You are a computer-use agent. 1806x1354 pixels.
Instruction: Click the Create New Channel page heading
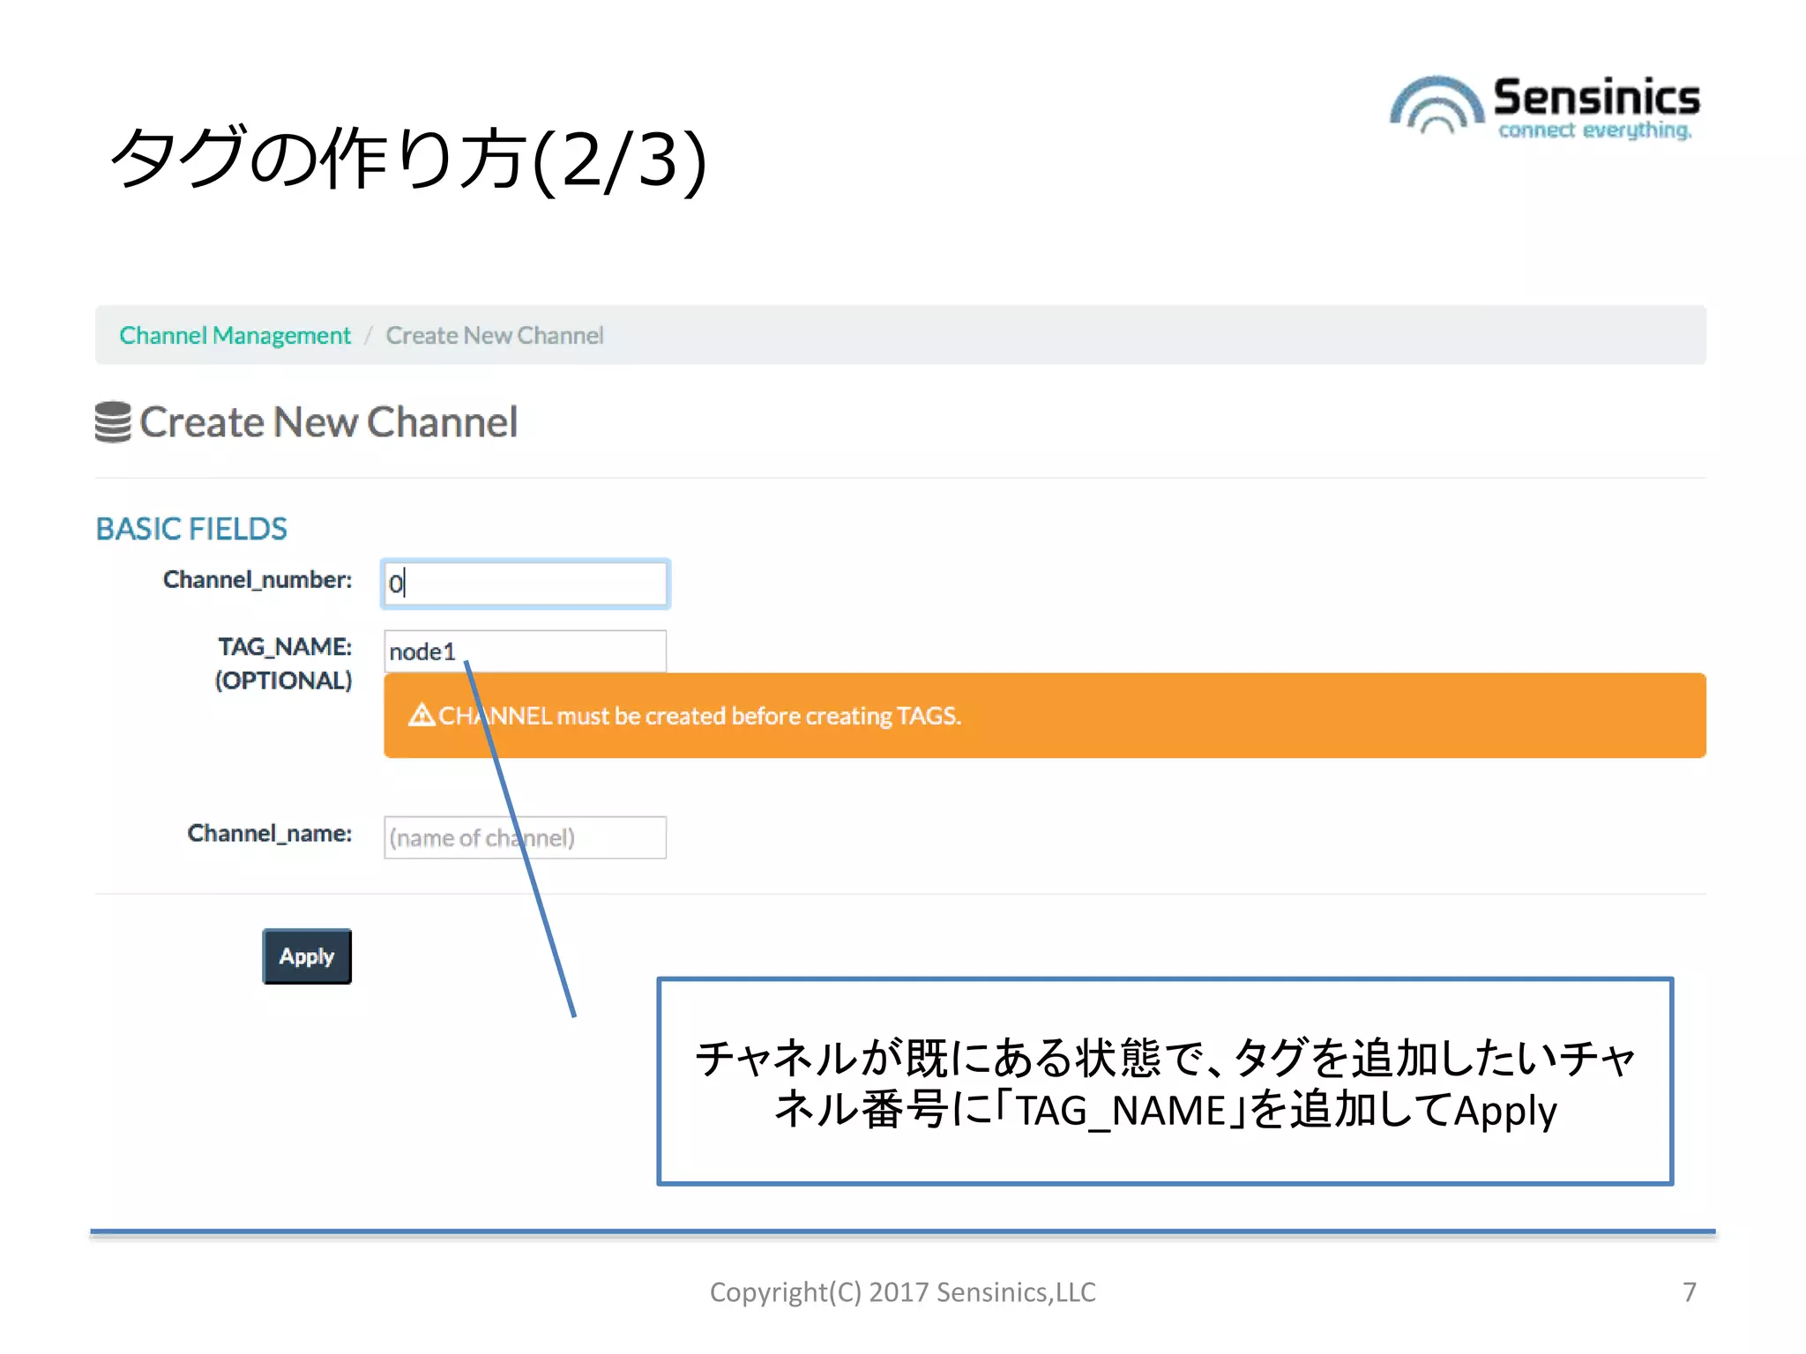pyautogui.click(x=328, y=422)
